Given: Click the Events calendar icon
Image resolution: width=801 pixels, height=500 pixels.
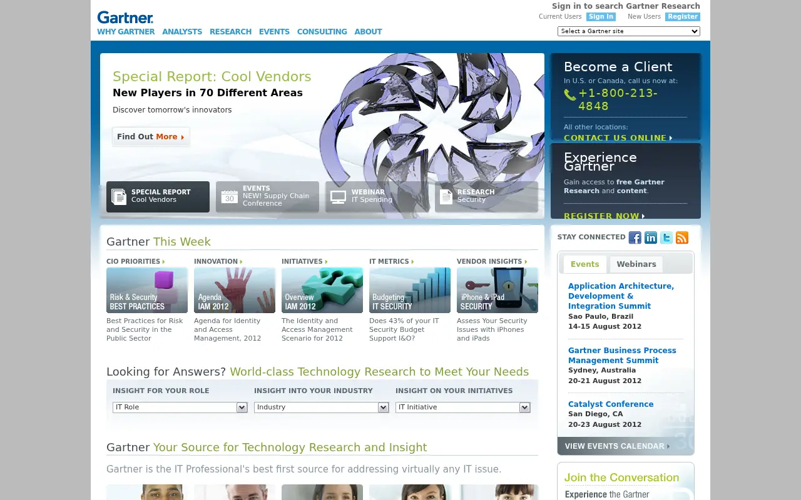Looking at the screenshot, I should pos(229,196).
